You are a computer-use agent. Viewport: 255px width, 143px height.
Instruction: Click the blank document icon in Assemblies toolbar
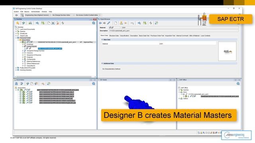click(x=32, y=84)
